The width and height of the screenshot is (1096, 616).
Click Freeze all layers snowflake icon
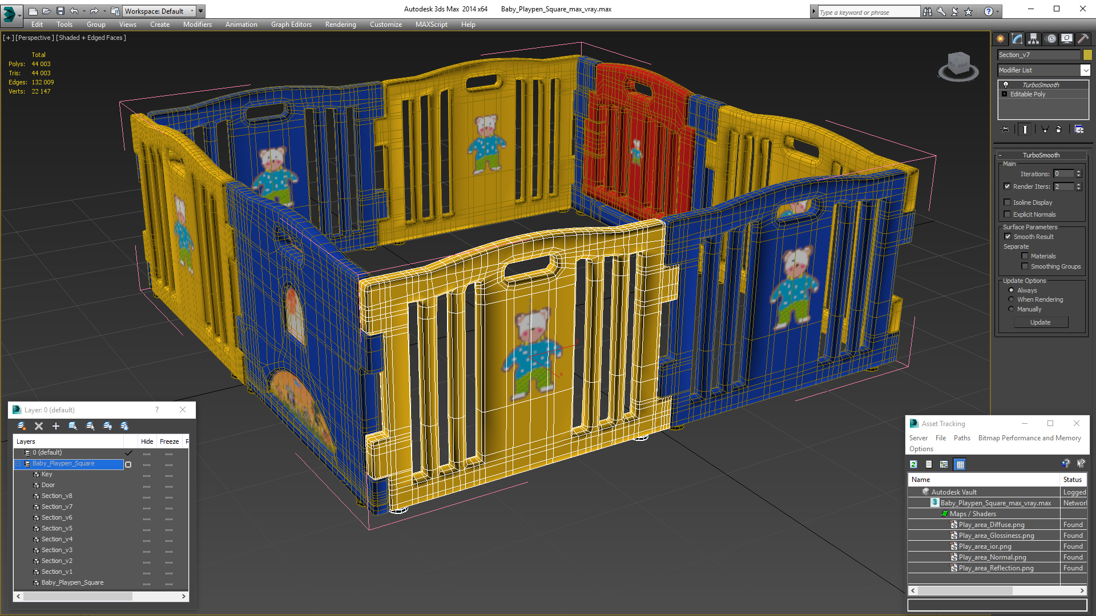coord(124,426)
